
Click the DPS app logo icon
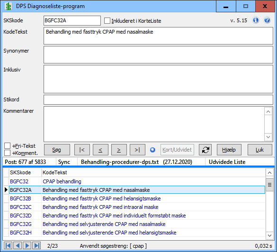(8, 6)
